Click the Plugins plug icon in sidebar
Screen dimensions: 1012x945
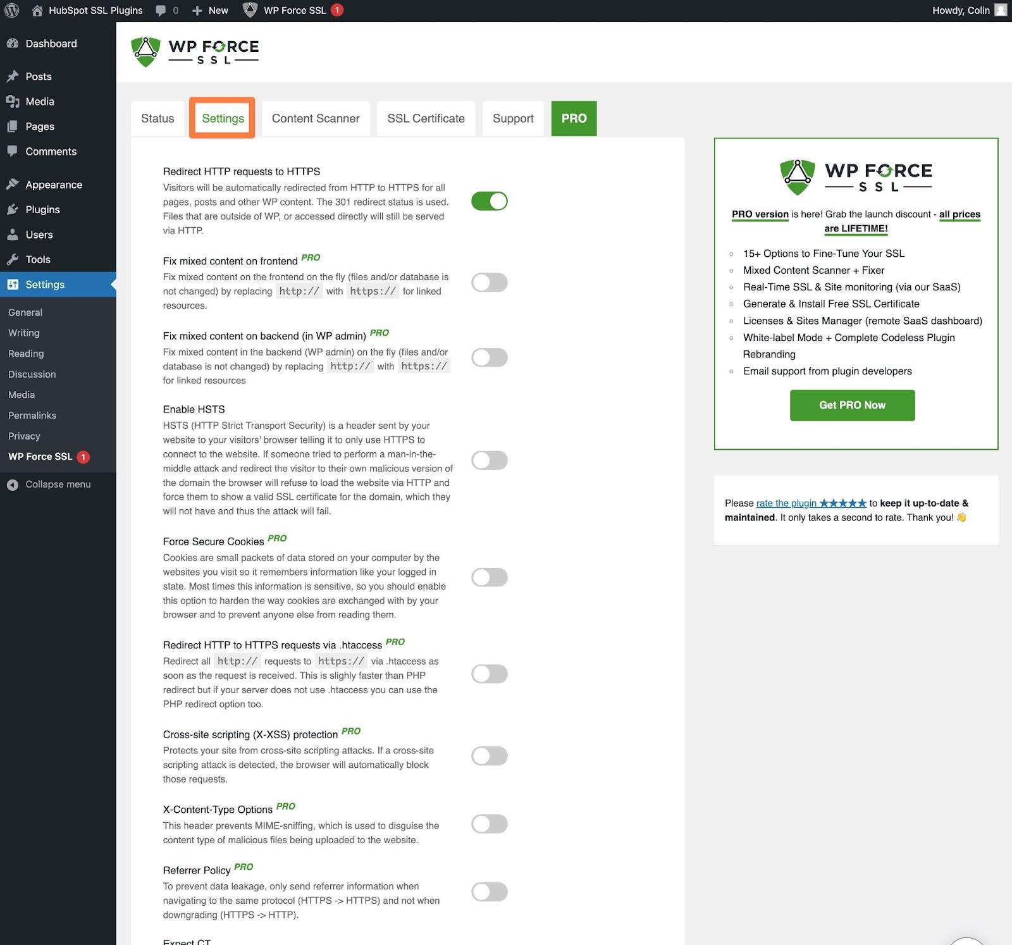(13, 209)
